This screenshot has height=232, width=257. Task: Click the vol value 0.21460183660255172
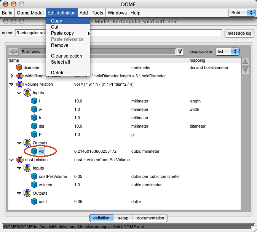(x=95, y=151)
